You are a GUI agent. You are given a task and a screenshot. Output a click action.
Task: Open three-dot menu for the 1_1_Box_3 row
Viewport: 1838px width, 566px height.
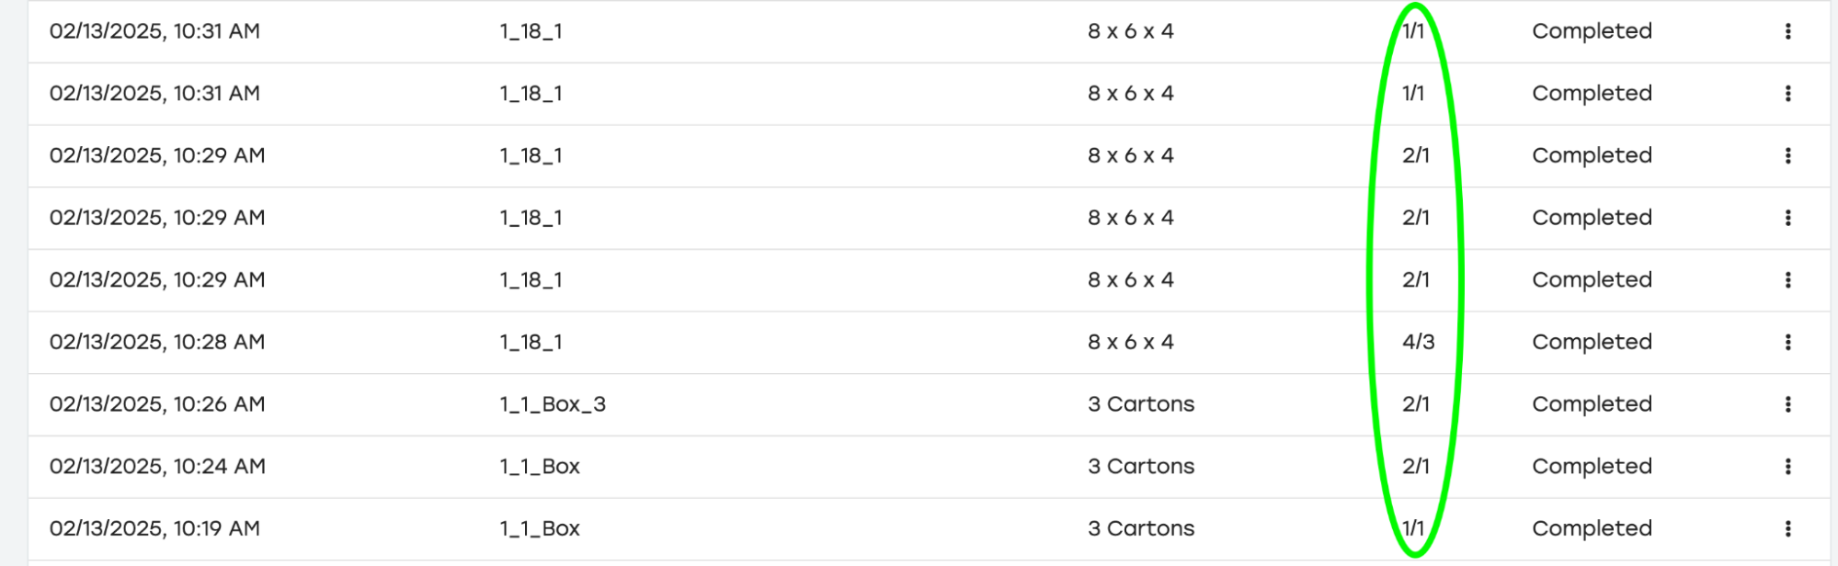click(x=1787, y=404)
